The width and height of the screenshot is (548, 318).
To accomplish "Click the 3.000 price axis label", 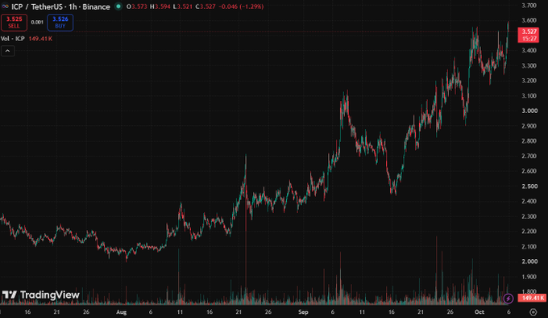I will coord(529,111).
